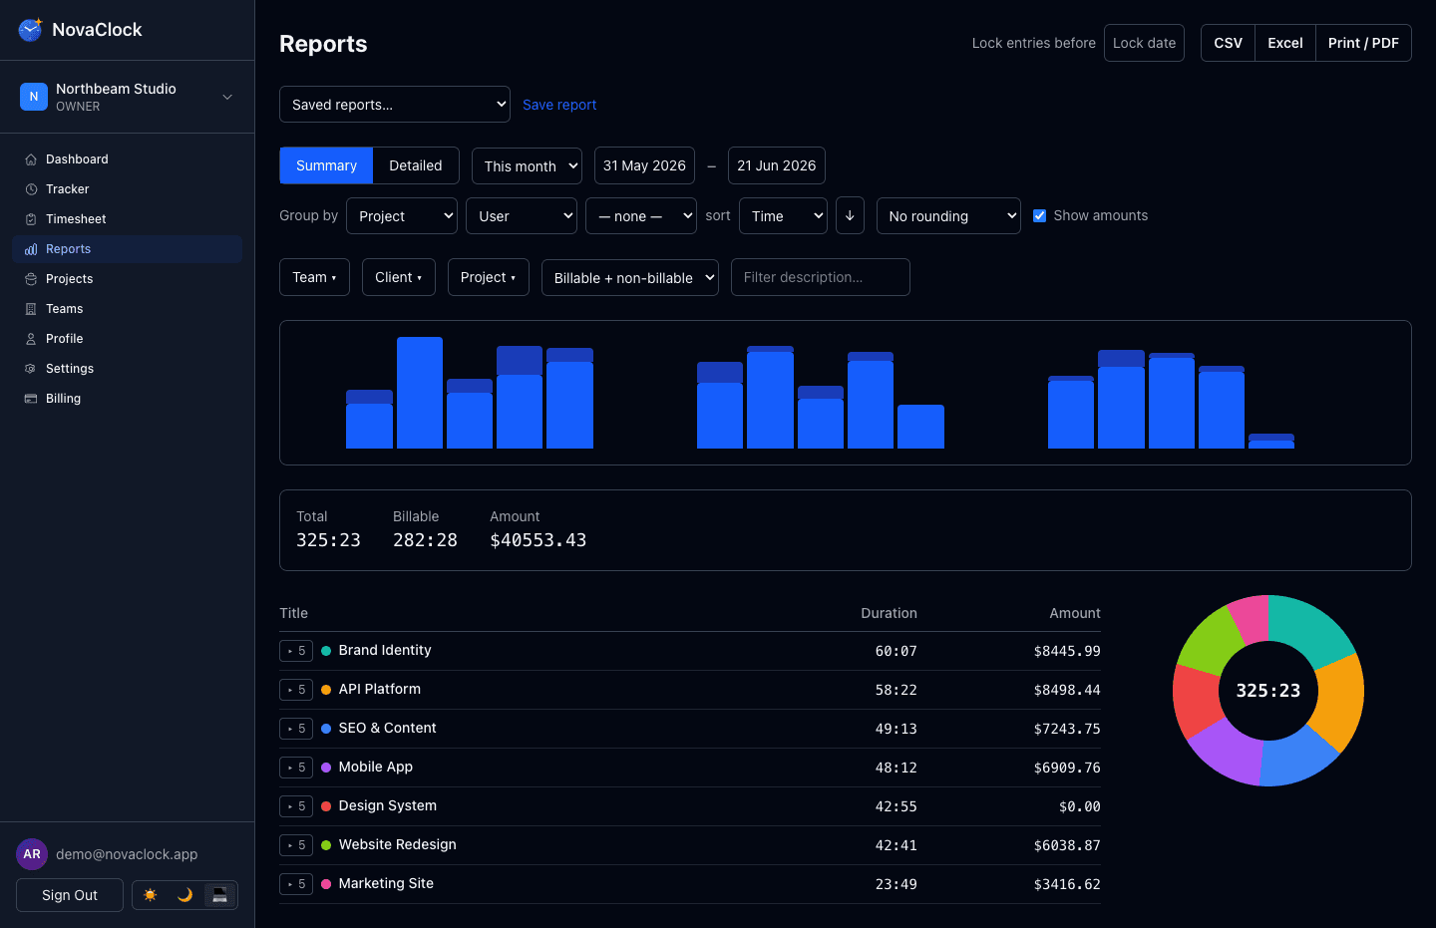Open the Client filter dropdown
The height and width of the screenshot is (928, 1436).
399,277
